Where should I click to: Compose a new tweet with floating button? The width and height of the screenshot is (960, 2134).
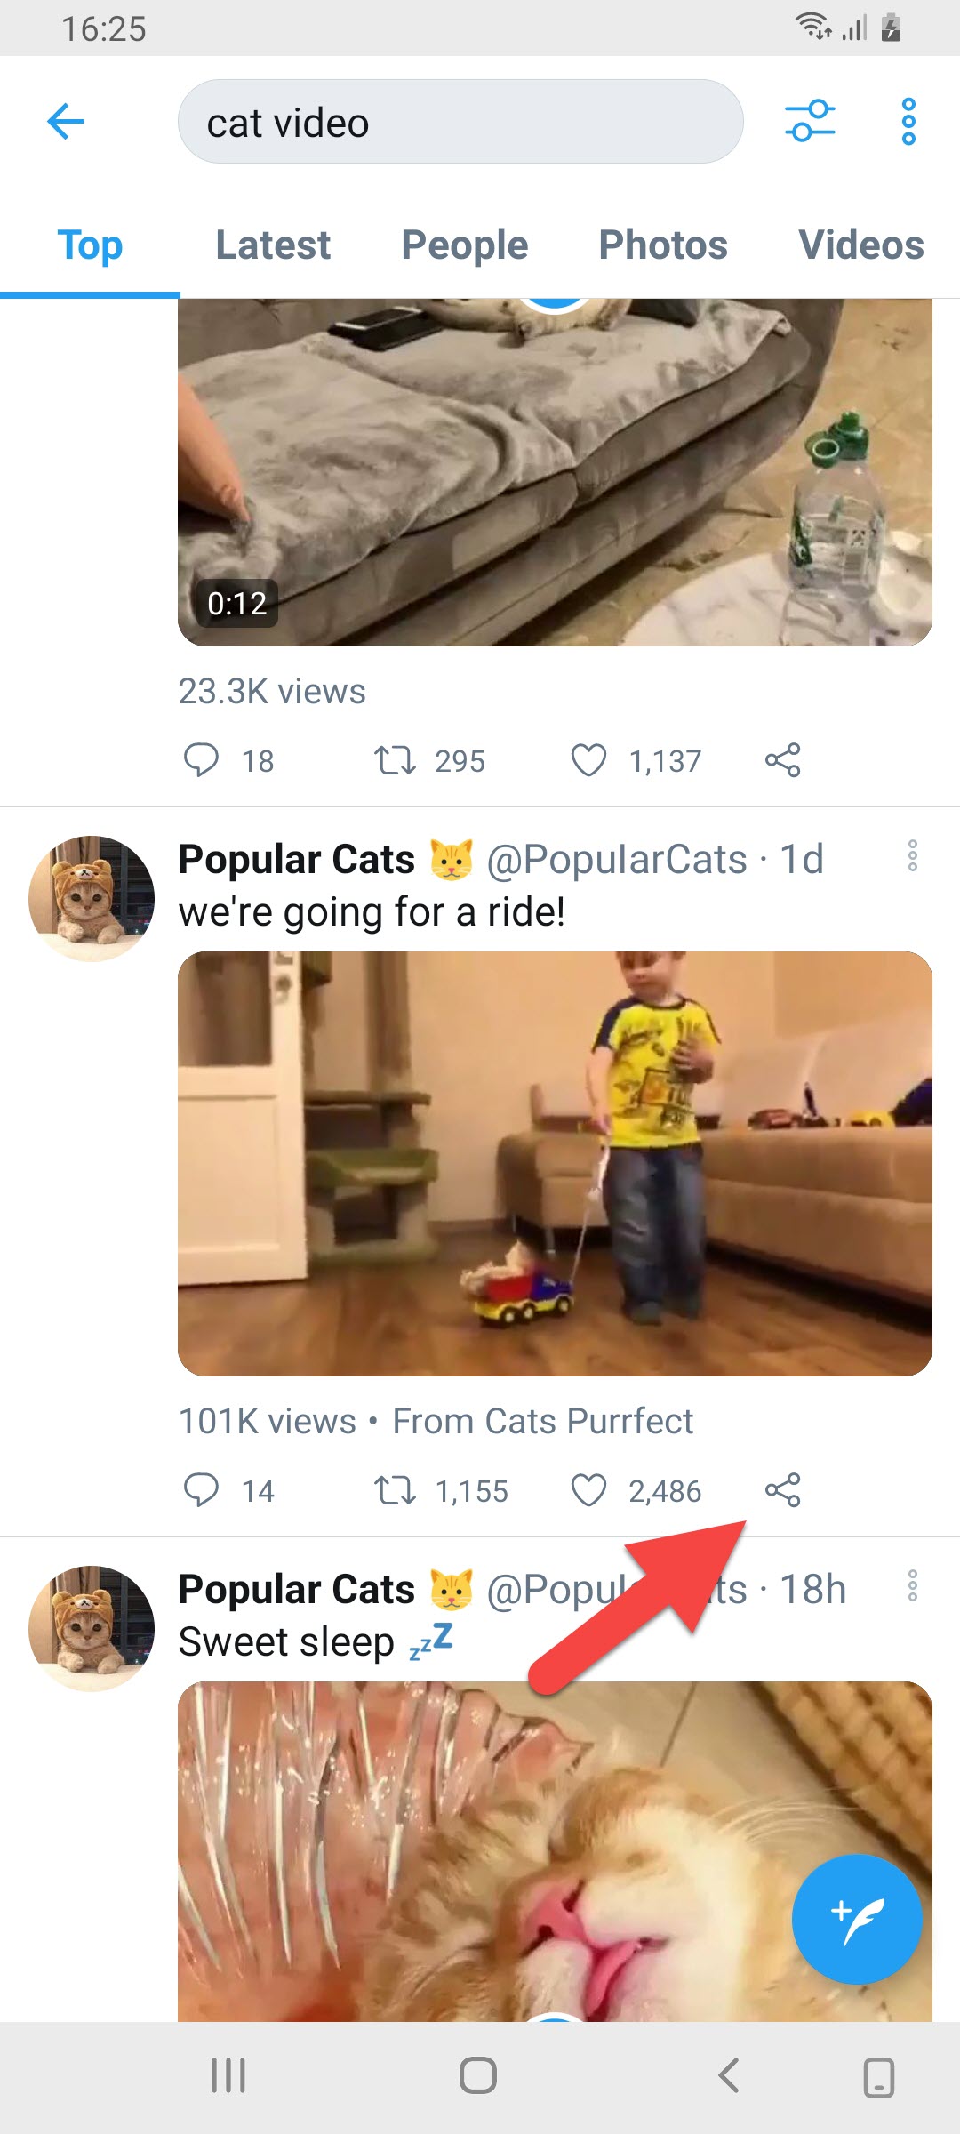pos(857,1920)
